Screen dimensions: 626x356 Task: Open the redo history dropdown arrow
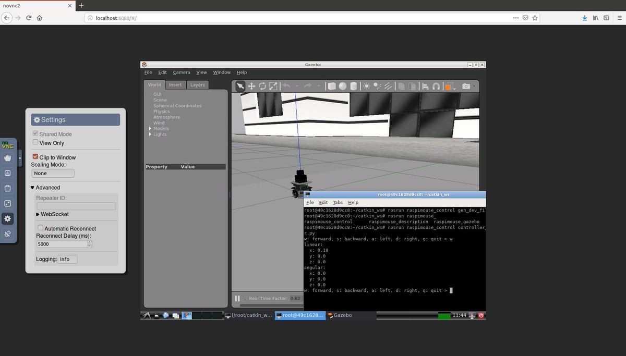coord(319,87)
